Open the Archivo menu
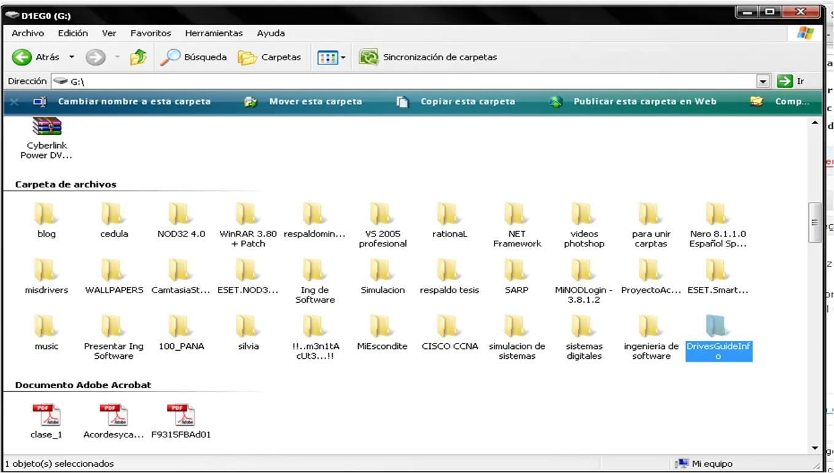 [x=28, y=33]
